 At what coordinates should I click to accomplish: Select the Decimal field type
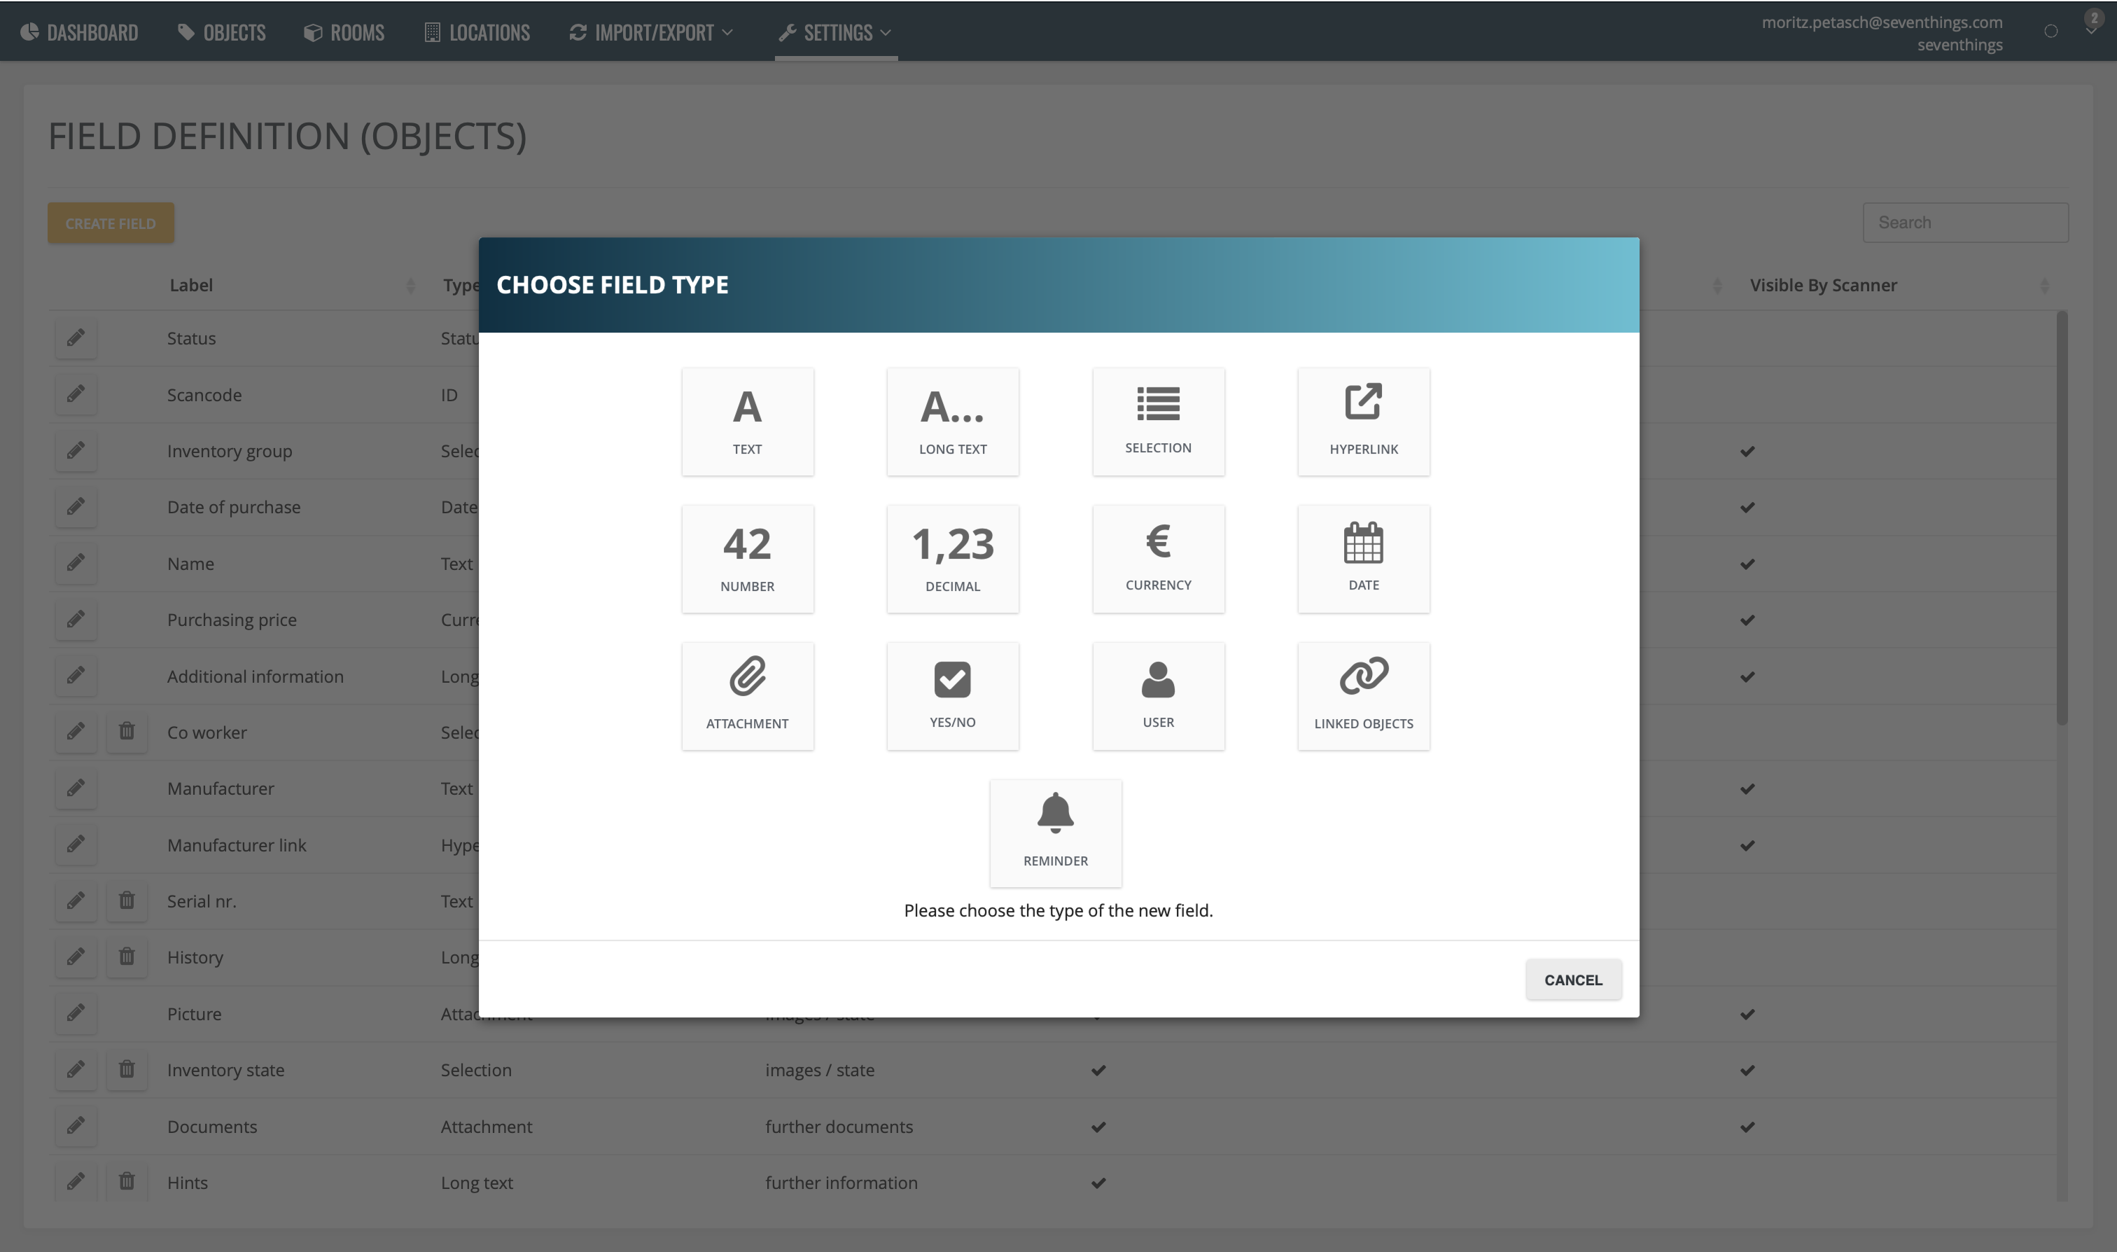pyautogui.click(x=952, y=559)
